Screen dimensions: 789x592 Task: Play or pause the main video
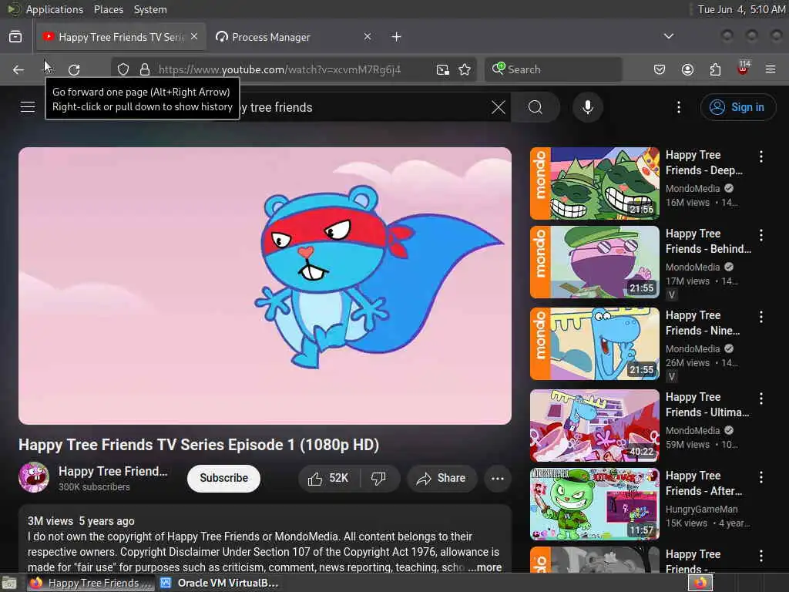(265, 286)
